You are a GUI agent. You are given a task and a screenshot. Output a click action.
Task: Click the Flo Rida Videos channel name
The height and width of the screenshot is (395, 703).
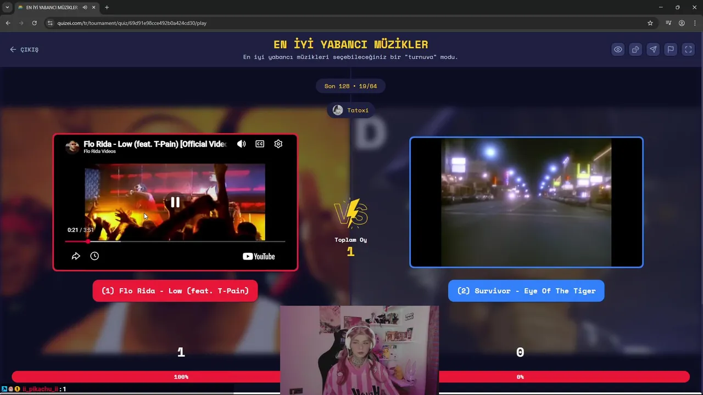[x=99, y=151]
